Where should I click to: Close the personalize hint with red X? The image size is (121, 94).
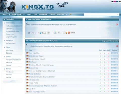(x=117, y=46)
